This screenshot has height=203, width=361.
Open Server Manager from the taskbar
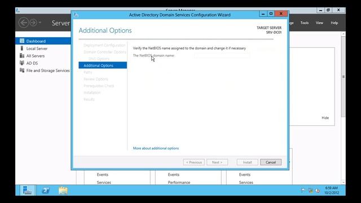[27, 191]
